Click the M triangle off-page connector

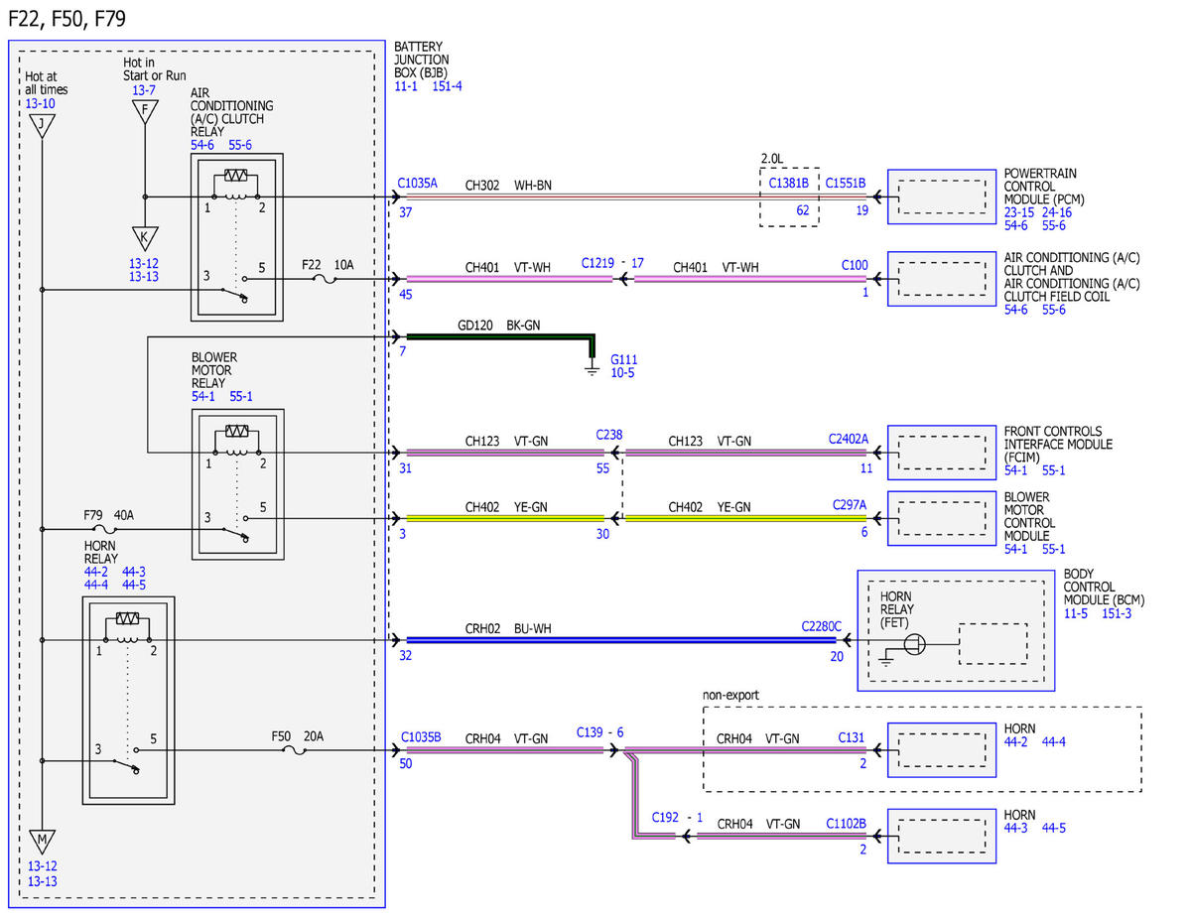(x=42, y=842)
